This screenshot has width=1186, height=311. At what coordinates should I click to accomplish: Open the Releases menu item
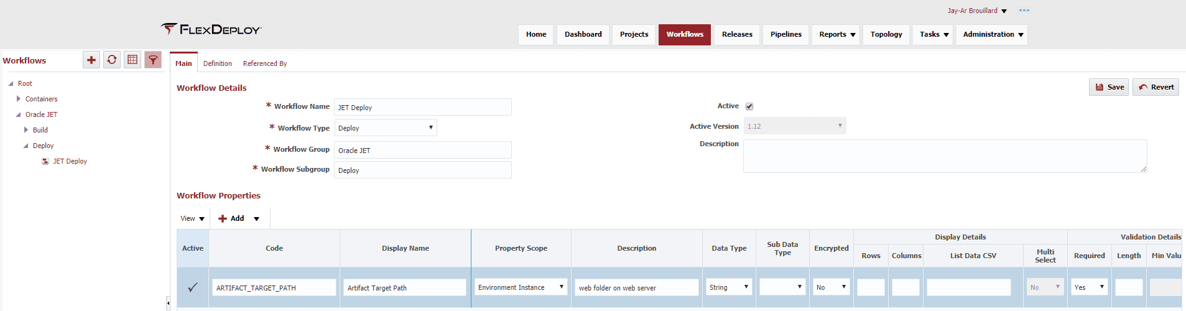pos(737,34)
